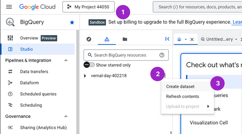Select the vernal-day-402218 project name
Viewport: 242px width, 134px height.
[109, 76]
